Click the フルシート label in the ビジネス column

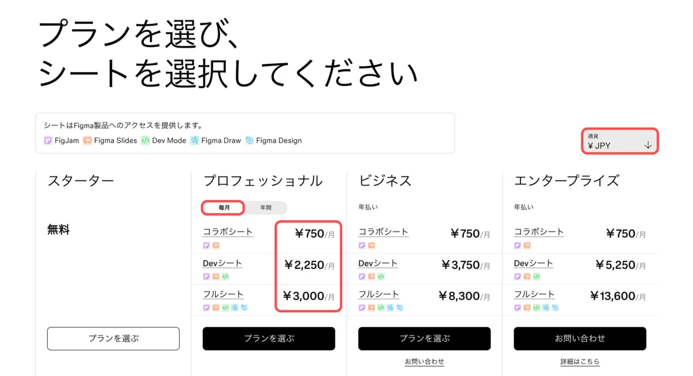tap(378, 294)
